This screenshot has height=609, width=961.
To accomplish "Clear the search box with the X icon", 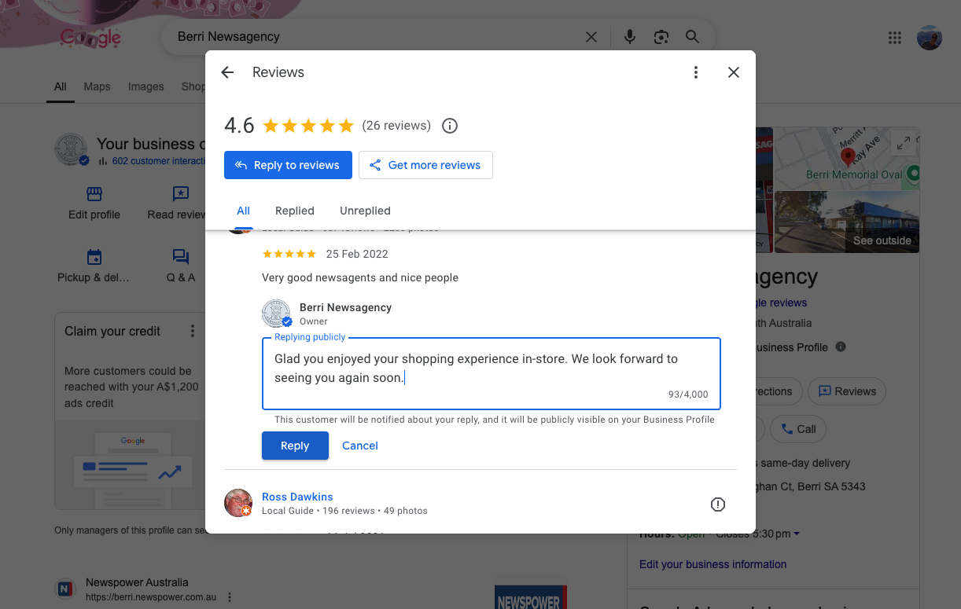I will click(x=591, y=37).
